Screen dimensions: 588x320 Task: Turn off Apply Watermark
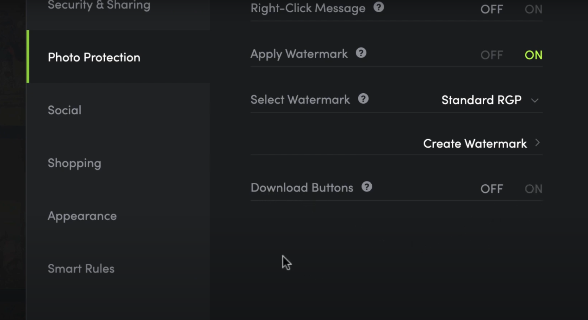point(492,55)
